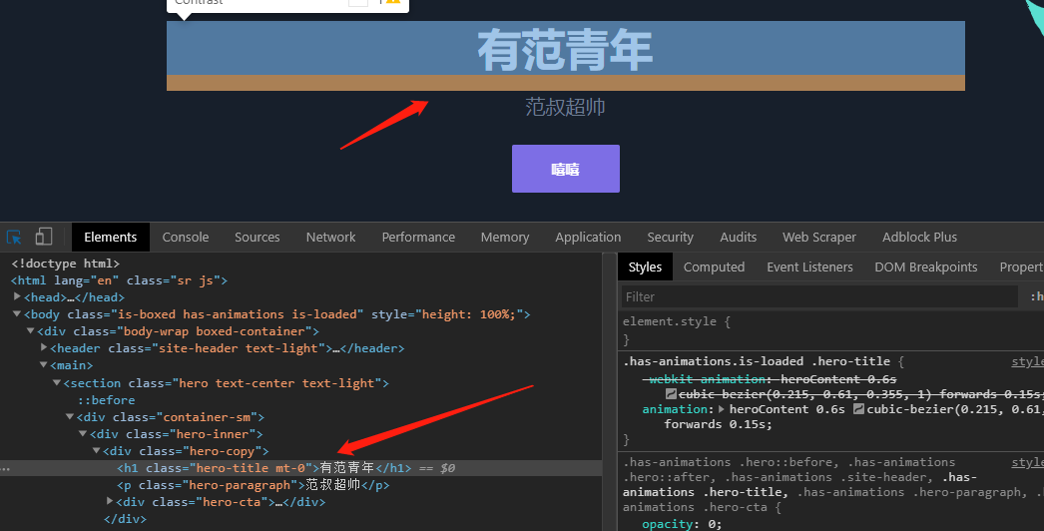Collapse the hero-inner div node
Screen dimensions: 1044x531
pos(83,434)
